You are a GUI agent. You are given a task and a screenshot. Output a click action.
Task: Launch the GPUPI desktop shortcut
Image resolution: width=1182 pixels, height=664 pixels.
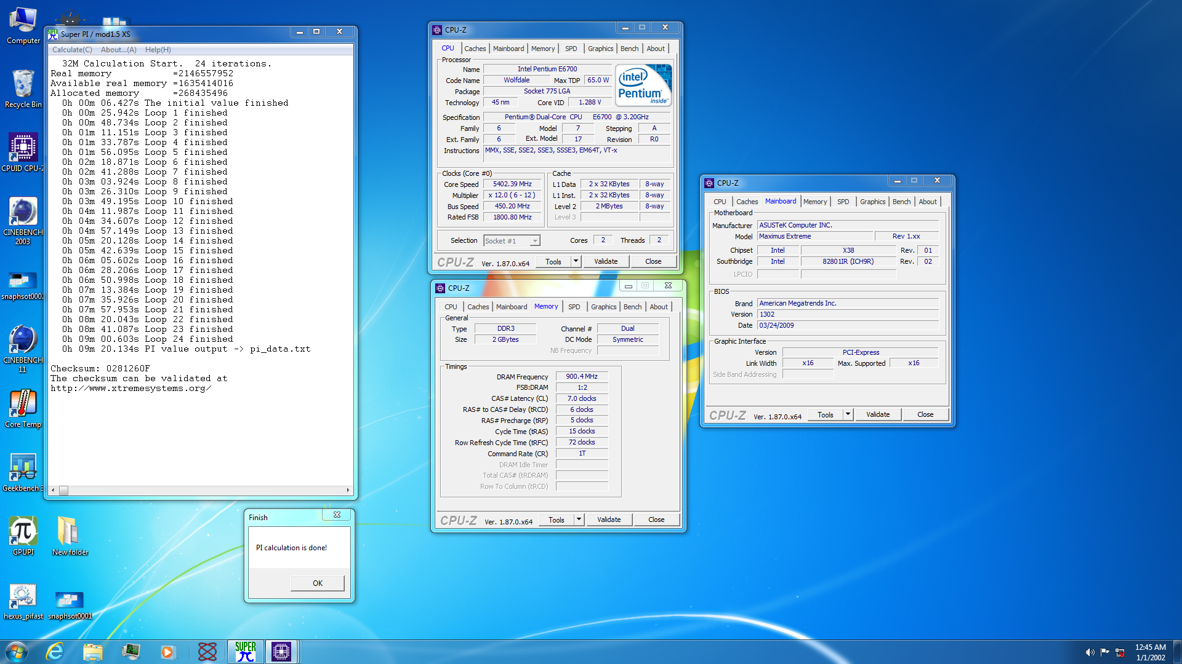(x=23, y=536)
